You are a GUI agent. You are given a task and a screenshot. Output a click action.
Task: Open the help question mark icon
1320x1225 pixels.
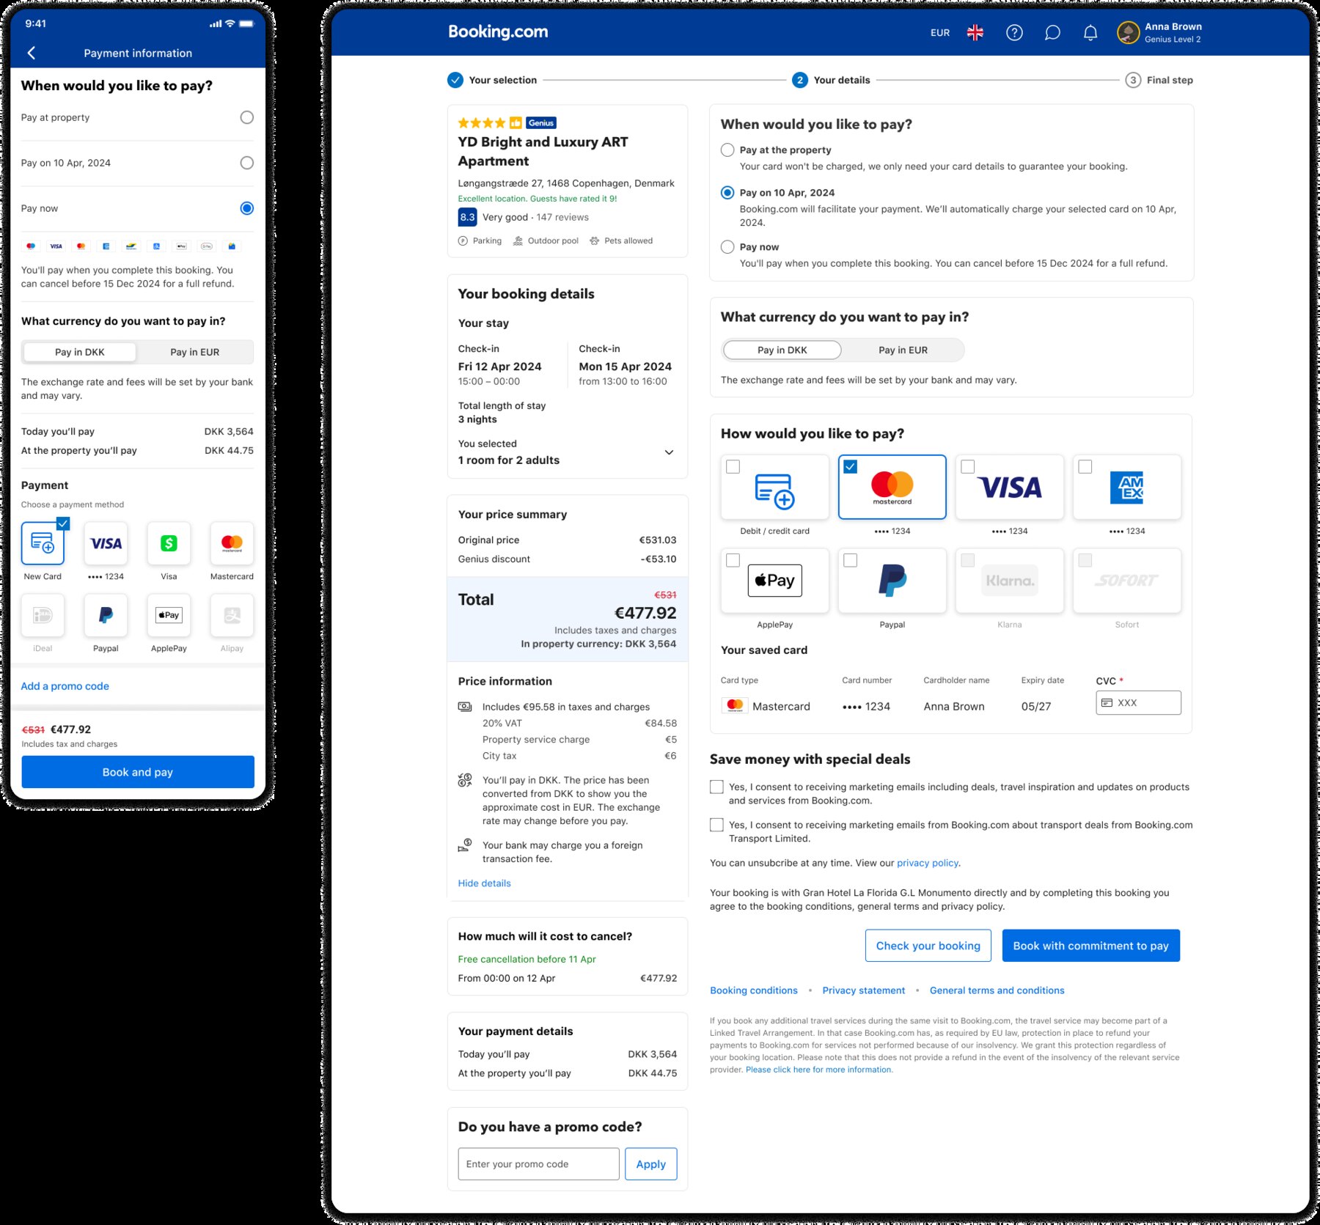coord(1014,32)
